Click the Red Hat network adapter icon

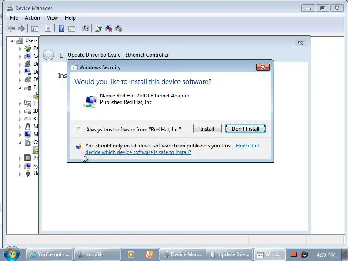coord(90,101)
